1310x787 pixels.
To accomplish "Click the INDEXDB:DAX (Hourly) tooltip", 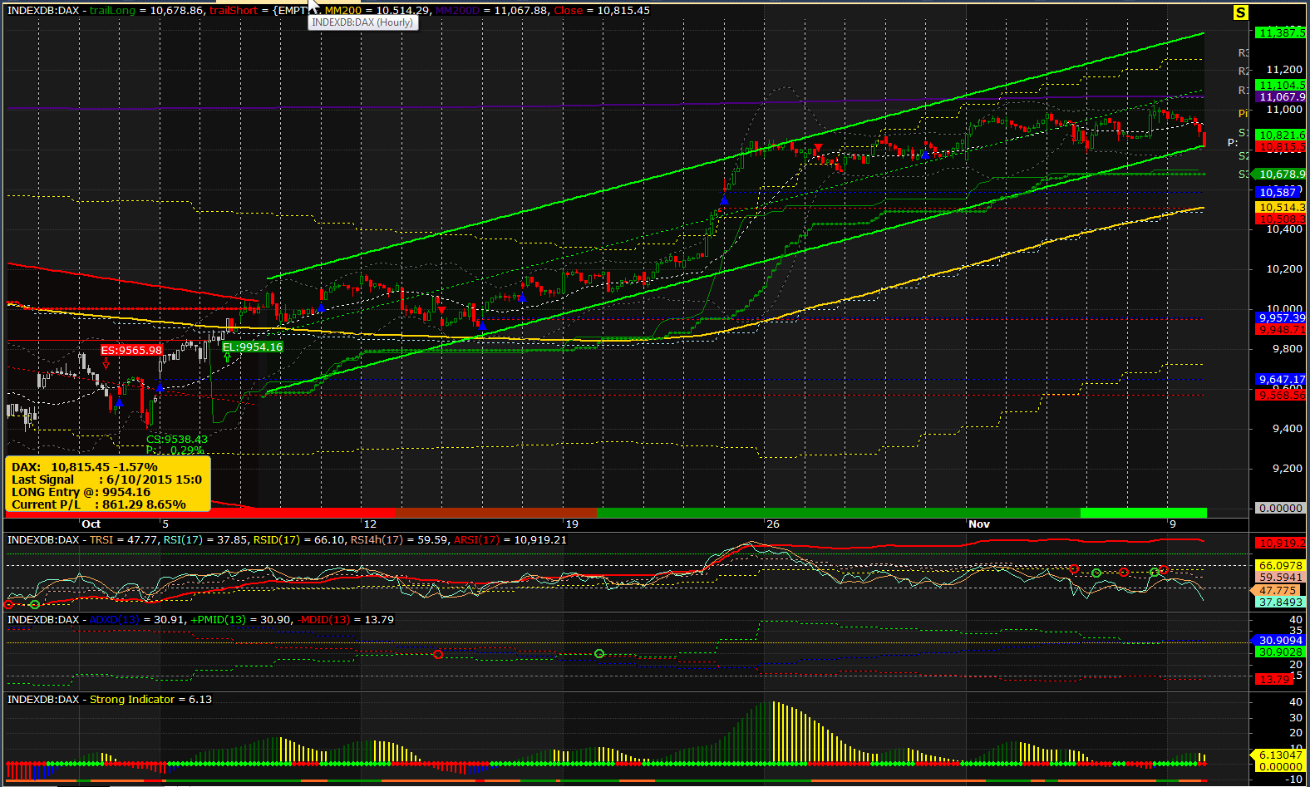I will point(362,22).
